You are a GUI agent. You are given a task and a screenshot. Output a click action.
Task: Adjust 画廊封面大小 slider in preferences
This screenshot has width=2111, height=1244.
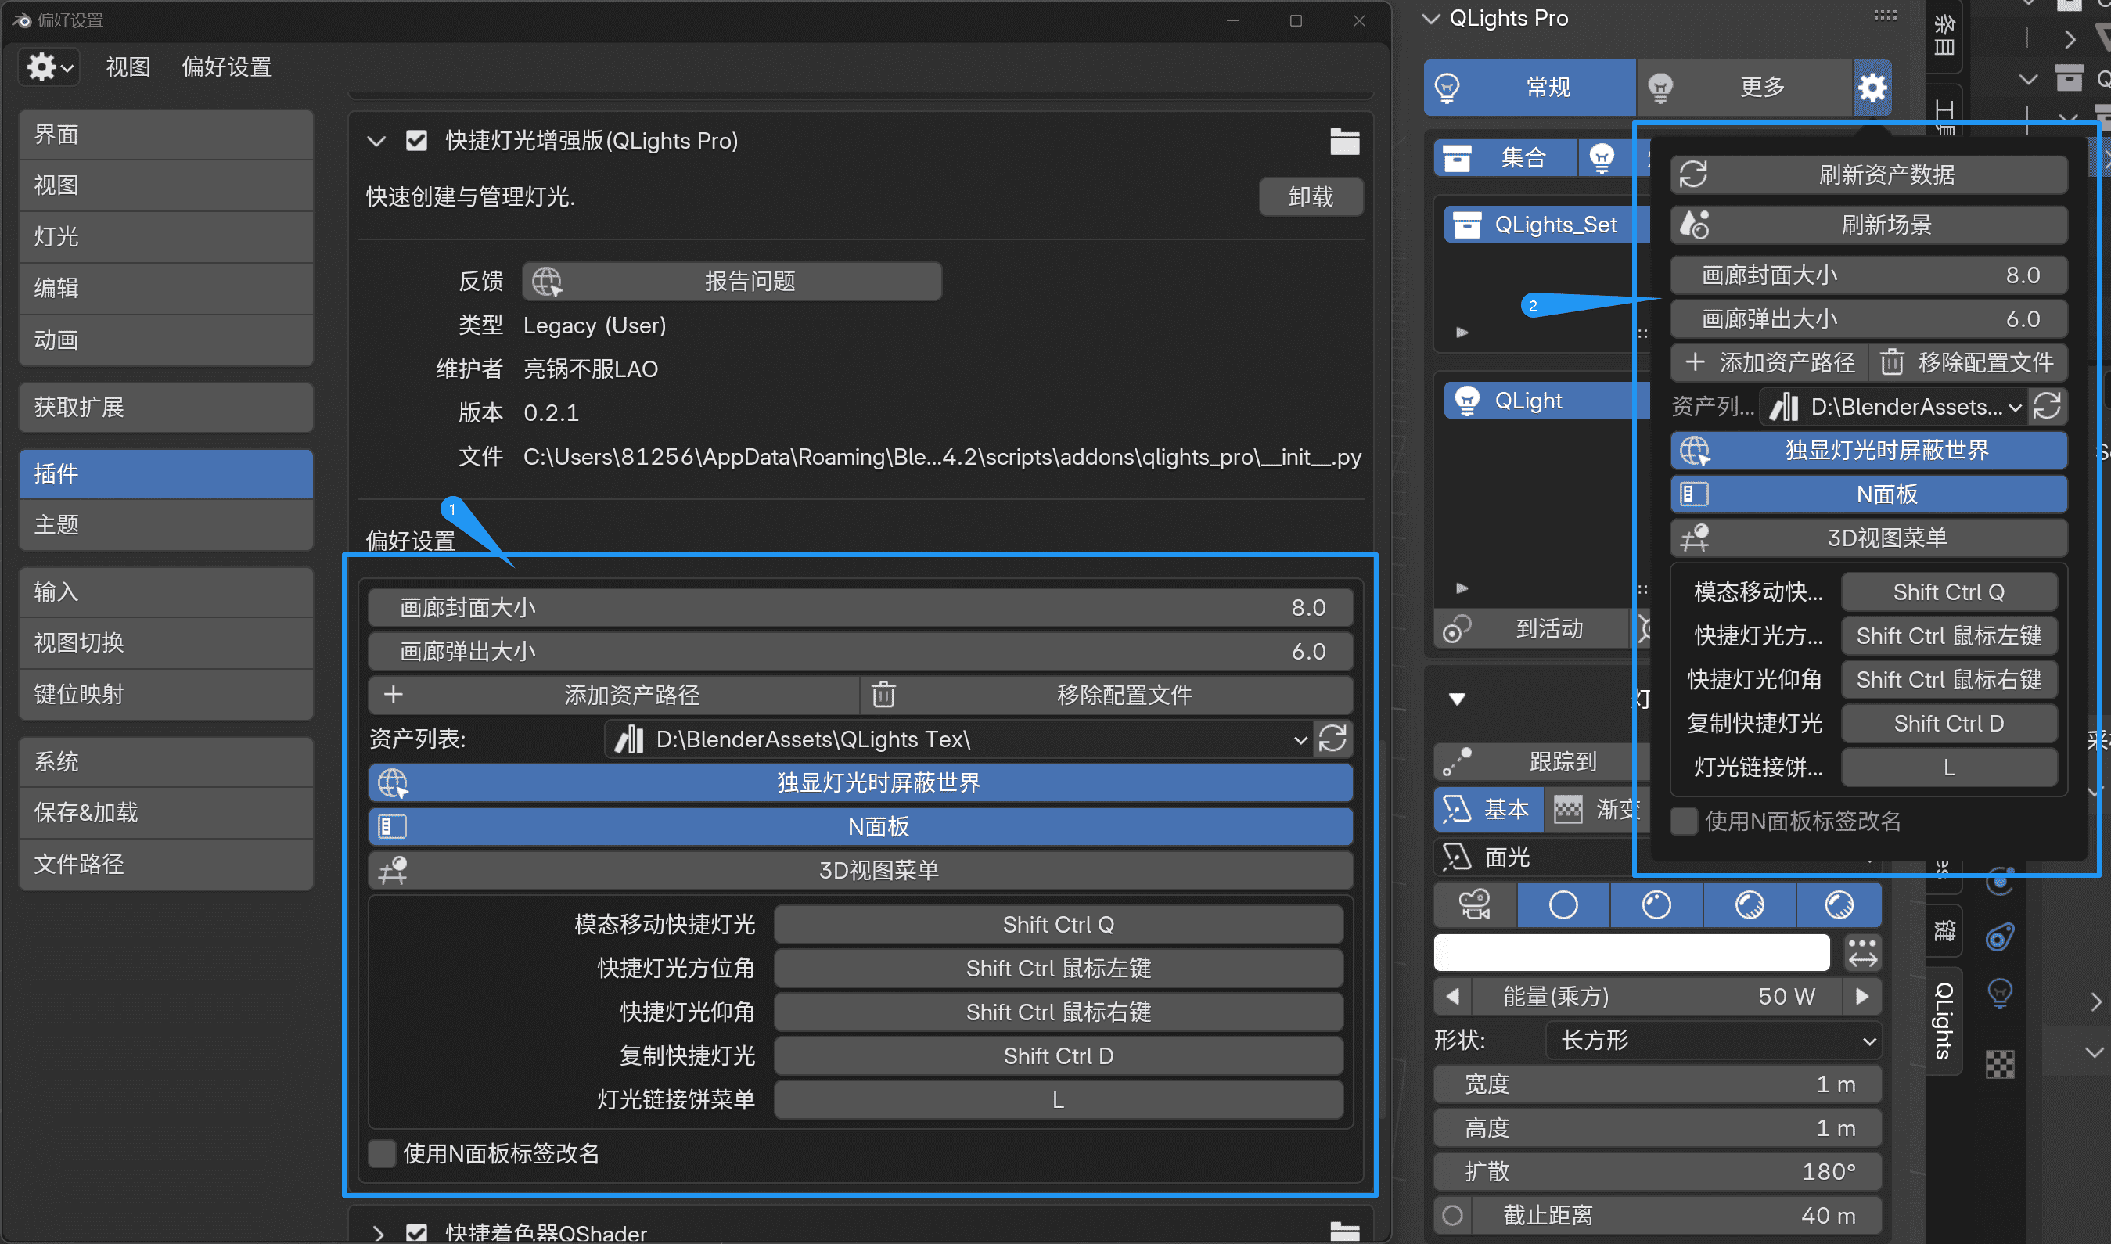[x=861, y=608]
